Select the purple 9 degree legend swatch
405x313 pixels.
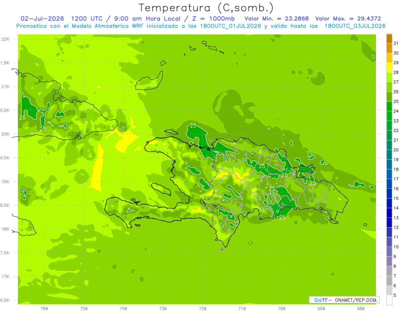(389, 252)
